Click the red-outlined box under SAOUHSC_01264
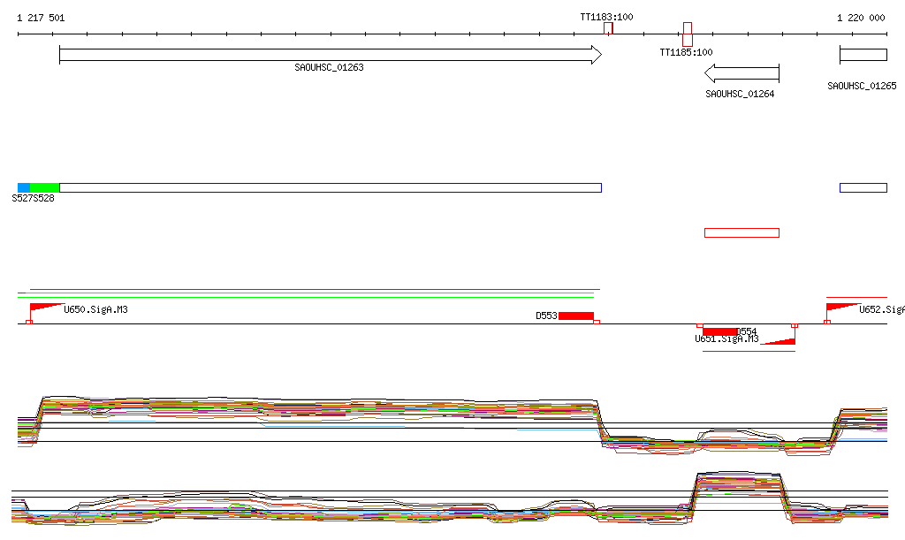The image size is (905, 540). (x=741, y=232)
